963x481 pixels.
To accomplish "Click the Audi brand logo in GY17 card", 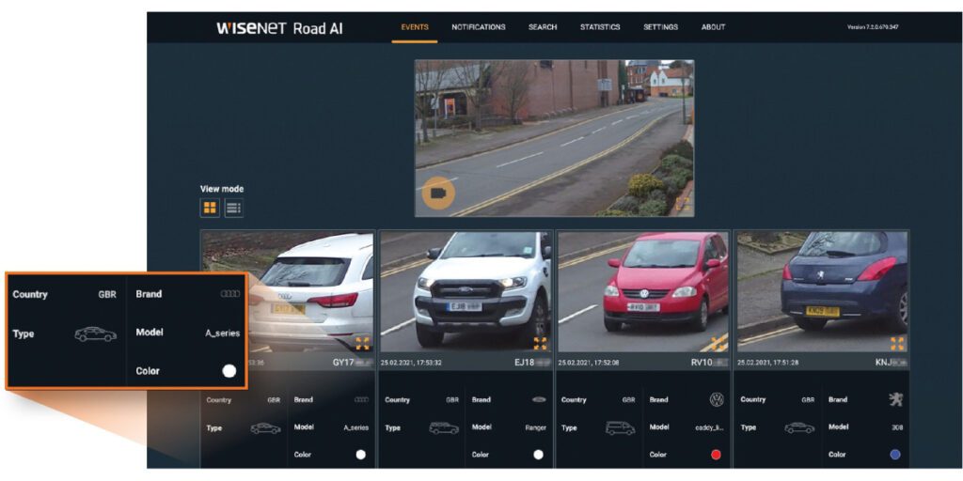I will coord(361,400).
